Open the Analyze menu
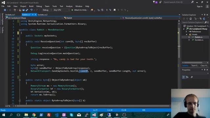This screenshot has height=118, width=210. pyautogui.click(x=69, y=6)
